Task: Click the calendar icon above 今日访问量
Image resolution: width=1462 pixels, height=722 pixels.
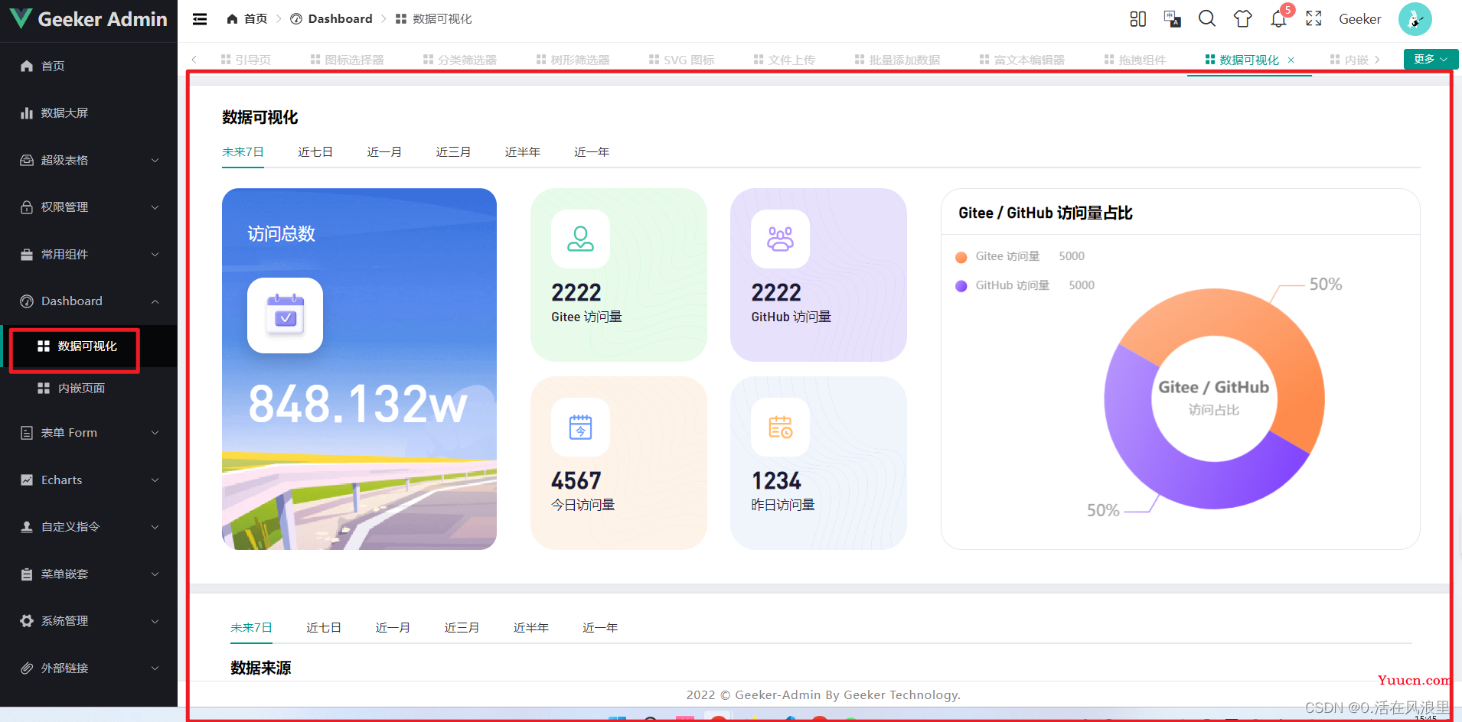Action: pyautogui.click(x=580, y=427)
